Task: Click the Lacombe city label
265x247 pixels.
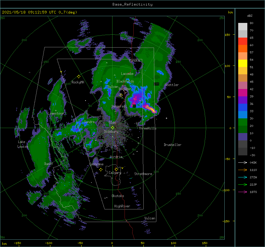Action: pos(127,74)
